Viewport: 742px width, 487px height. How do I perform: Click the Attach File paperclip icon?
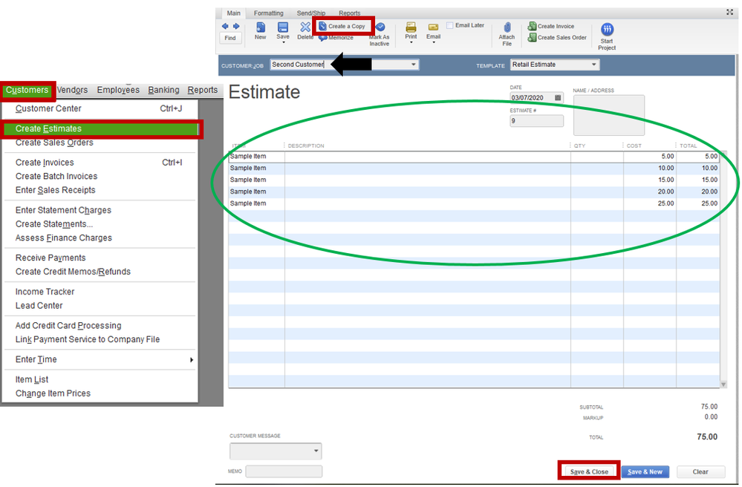point(507,27)
